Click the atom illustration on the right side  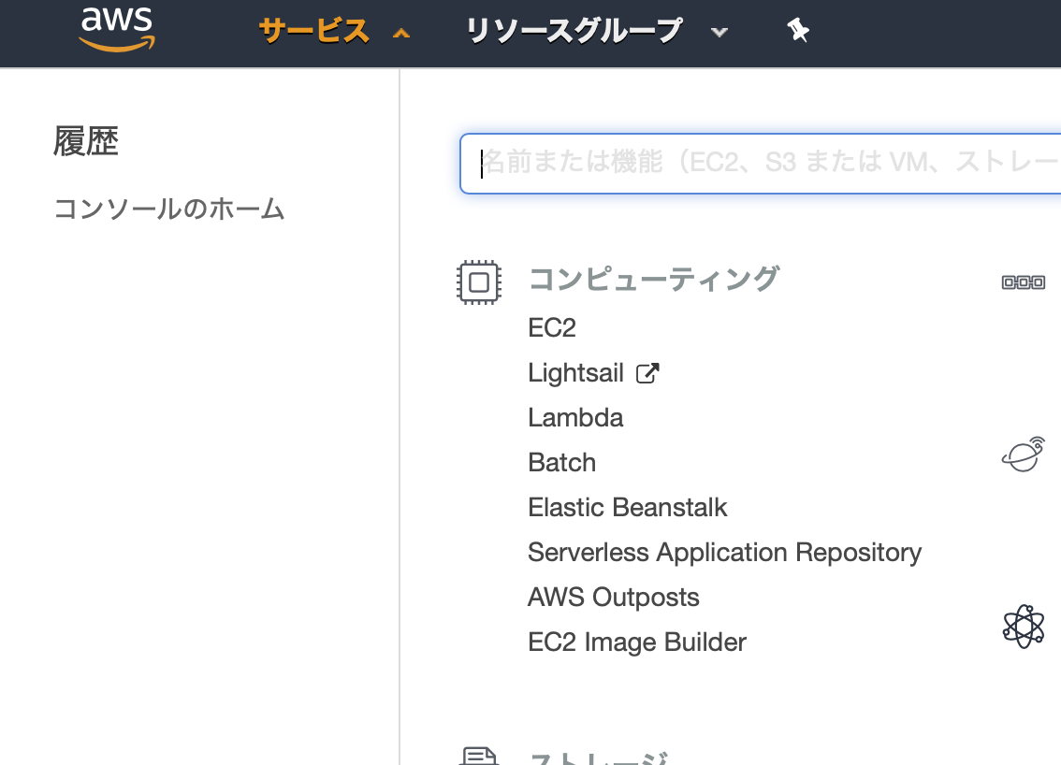coord(1025,625)
